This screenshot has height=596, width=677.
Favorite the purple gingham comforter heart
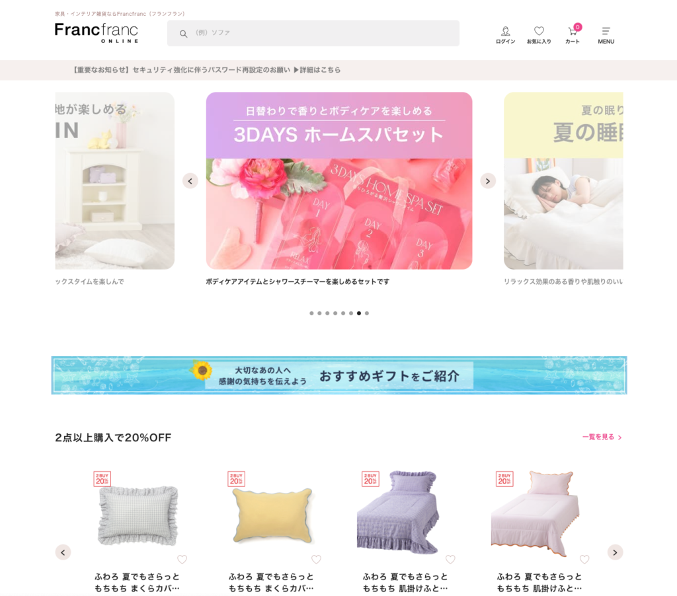[450, 559]
